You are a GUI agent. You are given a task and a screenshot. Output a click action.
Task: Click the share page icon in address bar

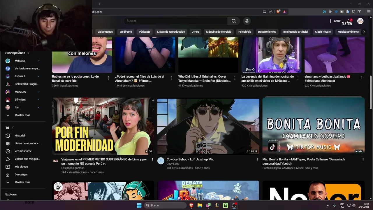pos(271,12)
